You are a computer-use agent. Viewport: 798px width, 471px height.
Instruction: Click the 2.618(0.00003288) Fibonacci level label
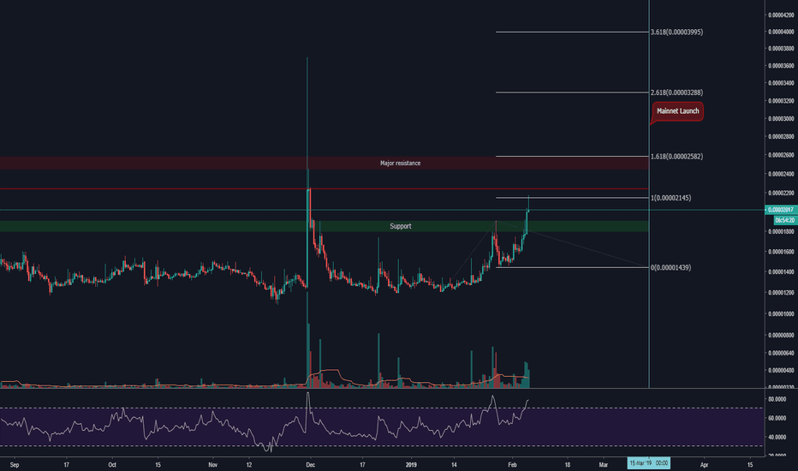coord(677,92)
